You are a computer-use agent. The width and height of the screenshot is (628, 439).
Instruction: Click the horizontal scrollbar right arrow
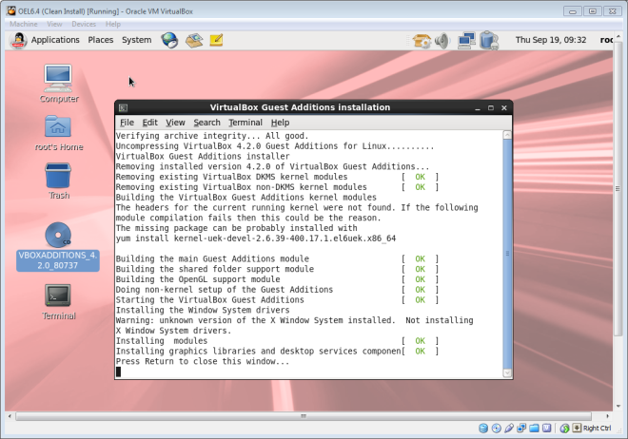(607, 416)
